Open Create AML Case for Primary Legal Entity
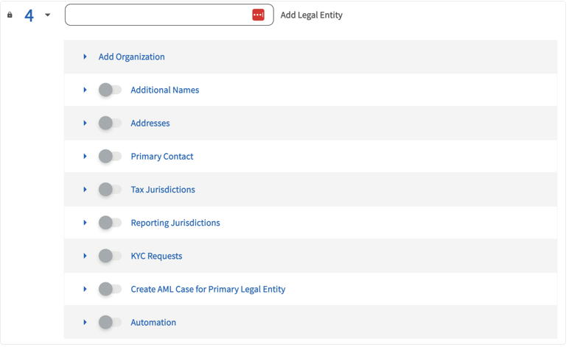The height and width of the screenshot is (347, 569). [x=208, y=290]
